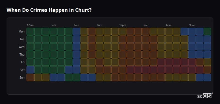Select the orange Monday 8am cell
Screen dimensions: 220x104
tap(92, 31)
